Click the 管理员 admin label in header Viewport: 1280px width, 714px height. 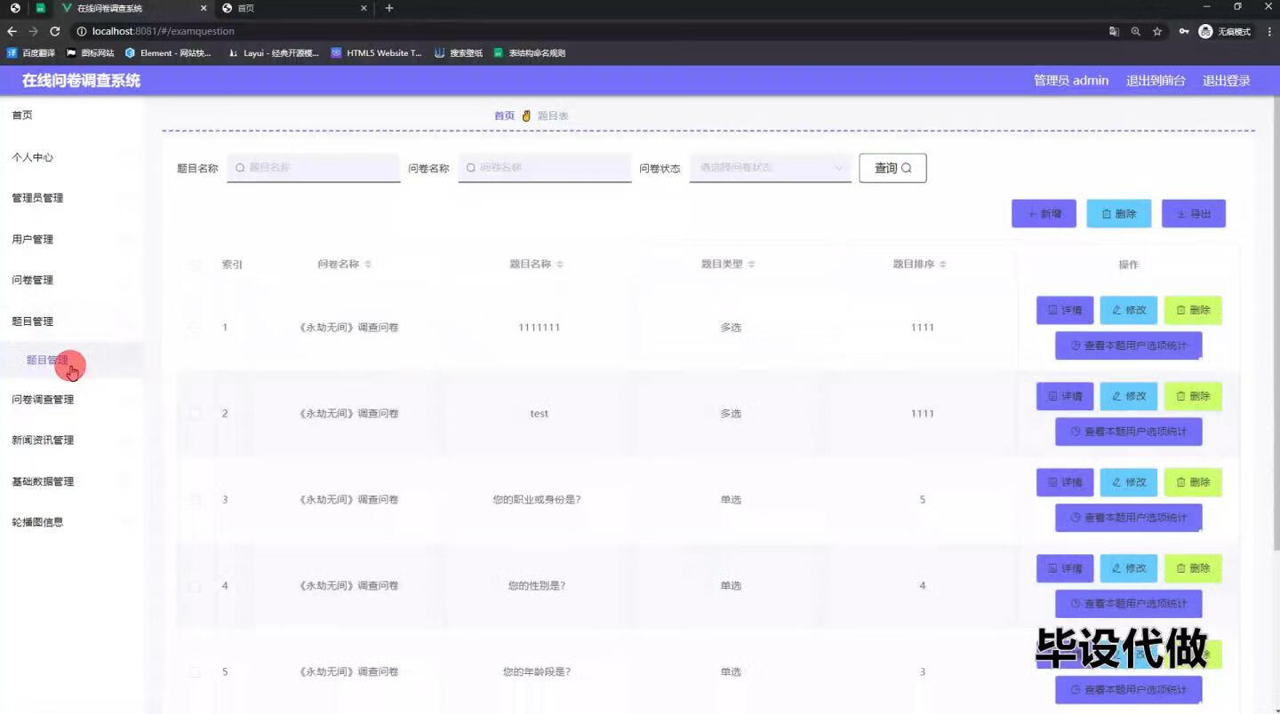coord(1071,81)
